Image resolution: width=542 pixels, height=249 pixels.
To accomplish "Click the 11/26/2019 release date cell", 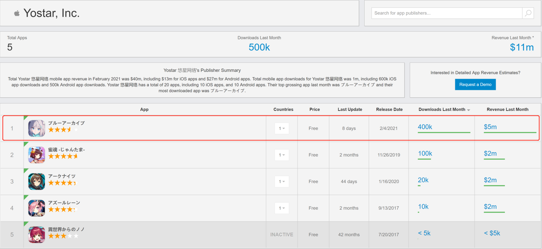I will click(x=389, y=155).
